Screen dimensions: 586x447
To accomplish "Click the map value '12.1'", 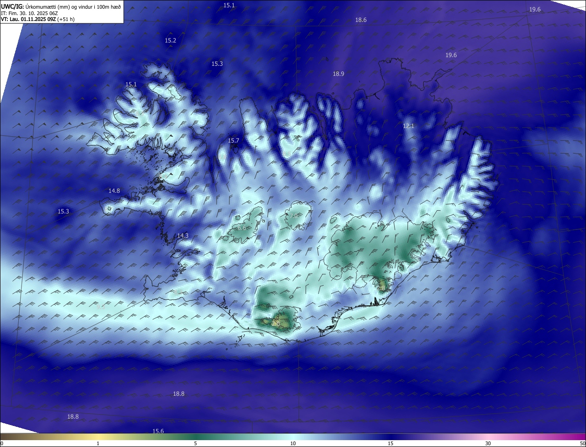I will (408, 126).
